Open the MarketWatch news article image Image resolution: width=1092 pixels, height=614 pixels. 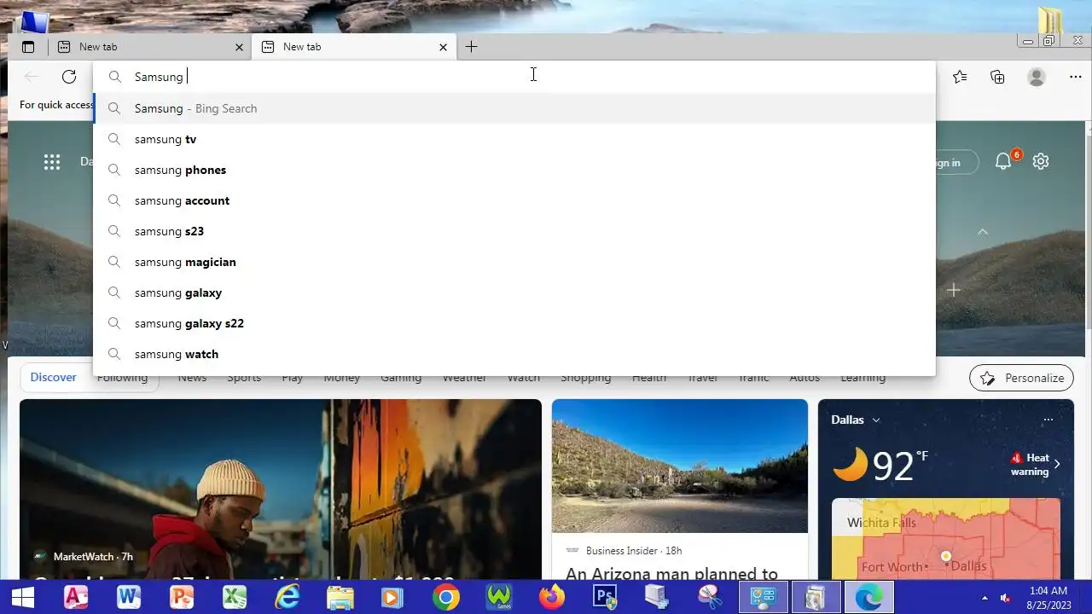(281, 489)
